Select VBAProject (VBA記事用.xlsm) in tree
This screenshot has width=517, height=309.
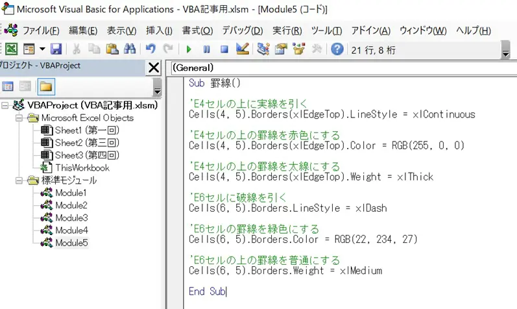(92, 105)
